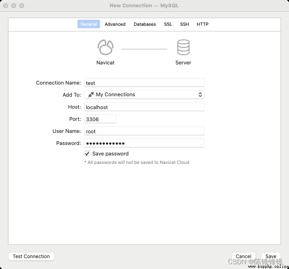This screenshot has width=289, height=269.
Task: Click the Navicat logo icon
Action: tap(106, 48)
